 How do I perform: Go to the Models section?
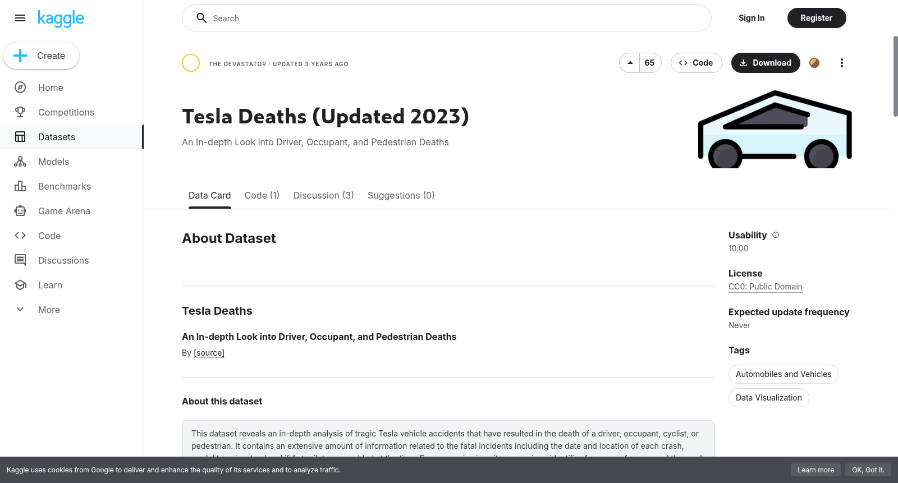pyautogui.click(x=72, y=162)
